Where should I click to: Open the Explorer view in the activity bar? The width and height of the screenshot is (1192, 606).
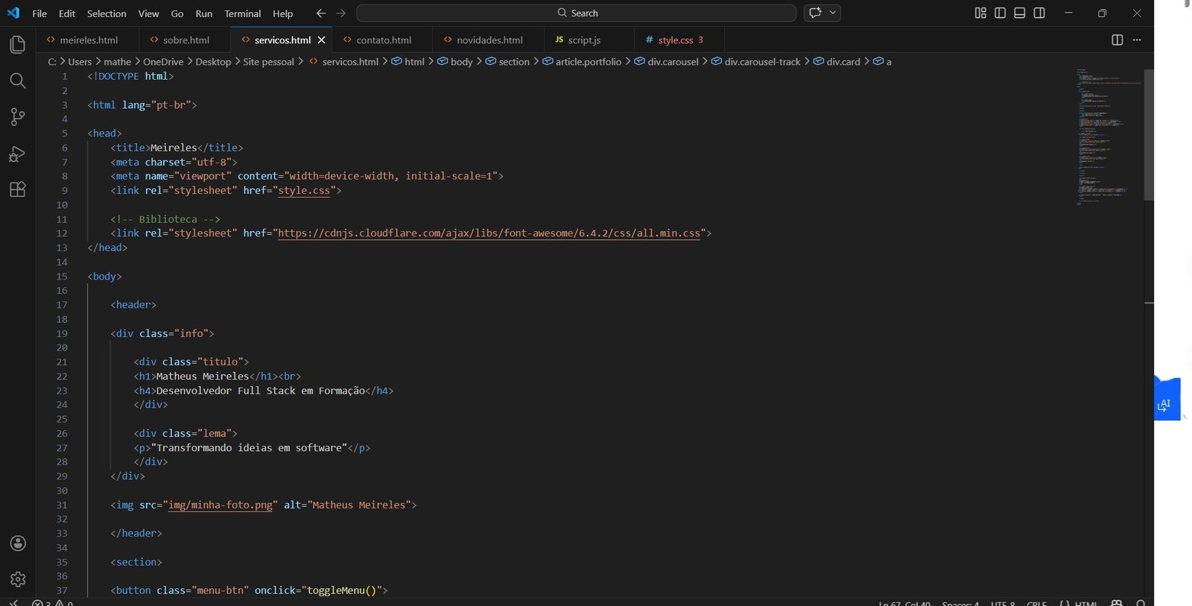pyautogui.click(x=18, y=45)
